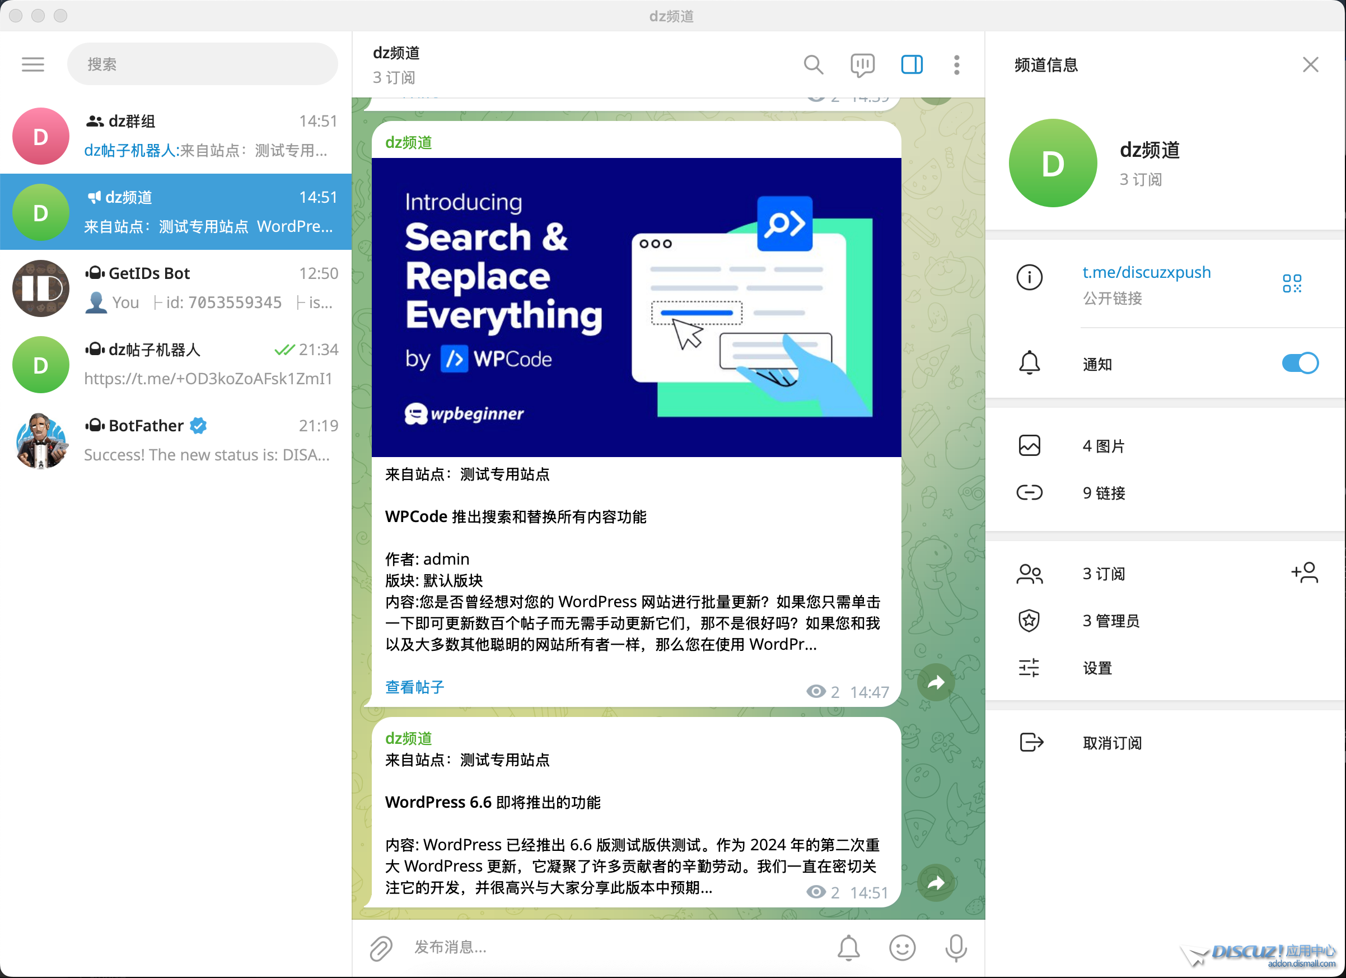Toggle the side panel icon
The height and width of the screenshot is (978, 1346).
(912, 64)
